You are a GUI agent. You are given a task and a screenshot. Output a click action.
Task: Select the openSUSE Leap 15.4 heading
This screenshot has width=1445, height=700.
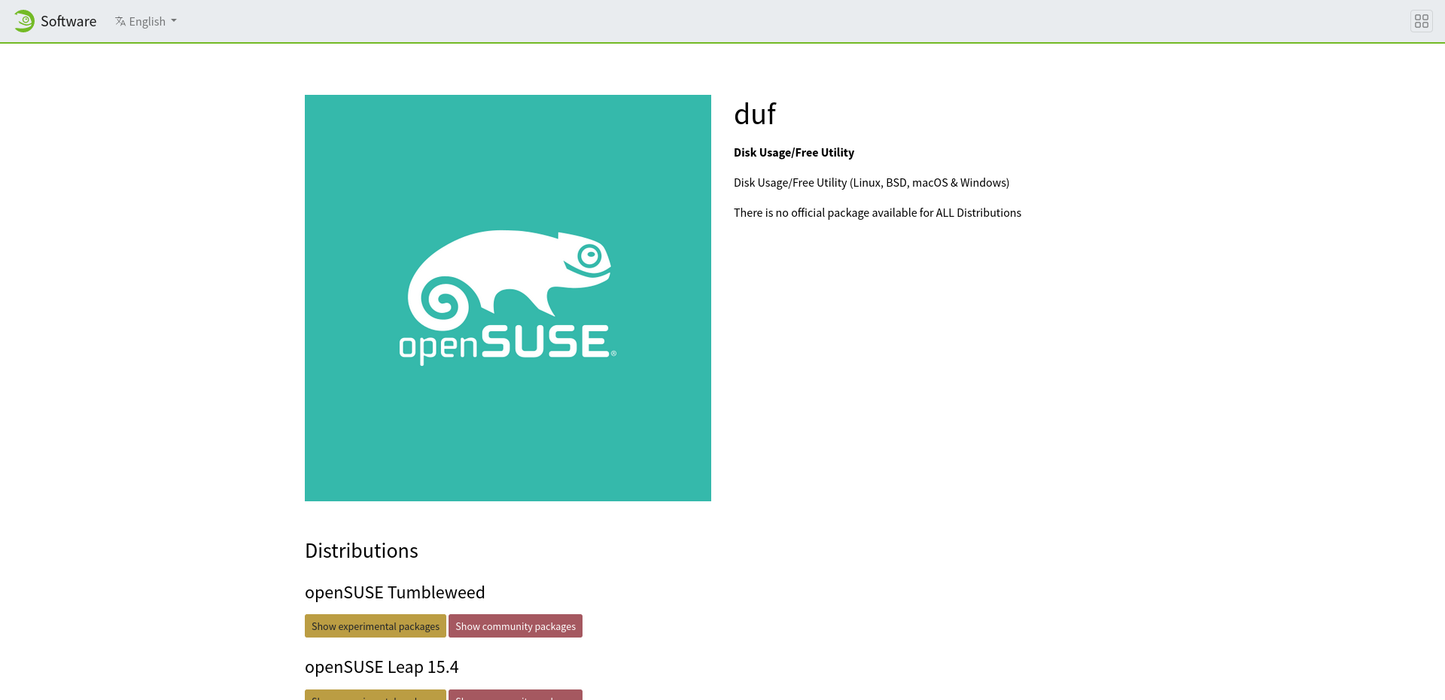[382, 667]
